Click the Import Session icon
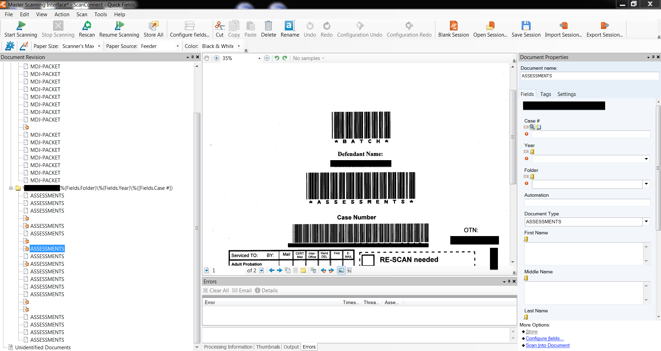The width and height of the screenshot is (661, 351). [563, 26]
